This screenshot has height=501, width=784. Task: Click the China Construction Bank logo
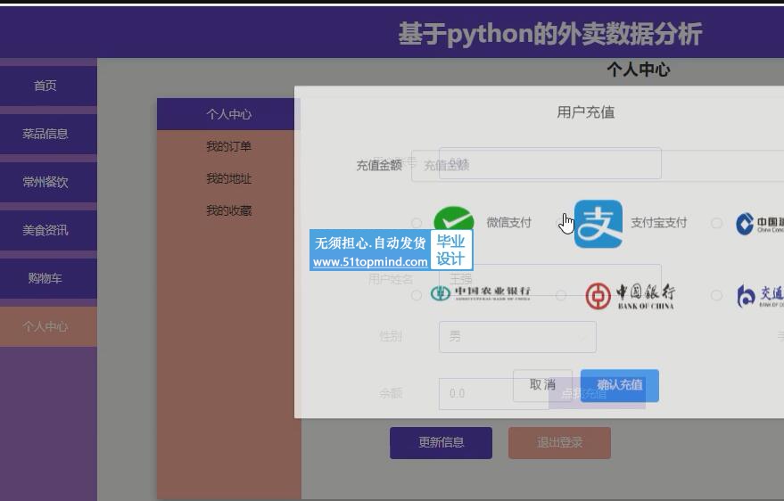[x=760, y=223]
